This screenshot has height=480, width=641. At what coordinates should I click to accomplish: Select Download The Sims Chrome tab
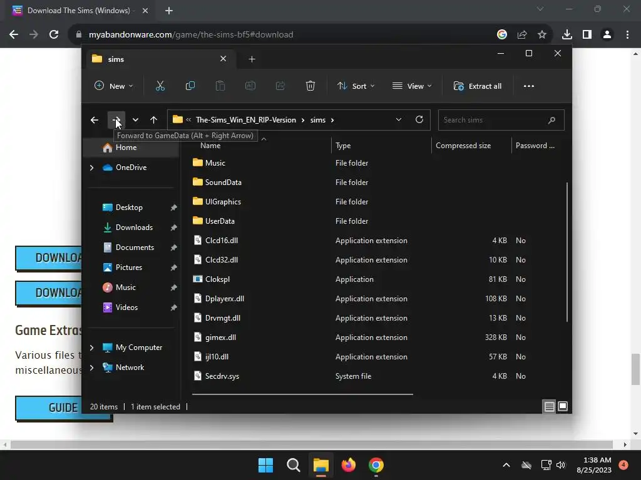[78, 11]
